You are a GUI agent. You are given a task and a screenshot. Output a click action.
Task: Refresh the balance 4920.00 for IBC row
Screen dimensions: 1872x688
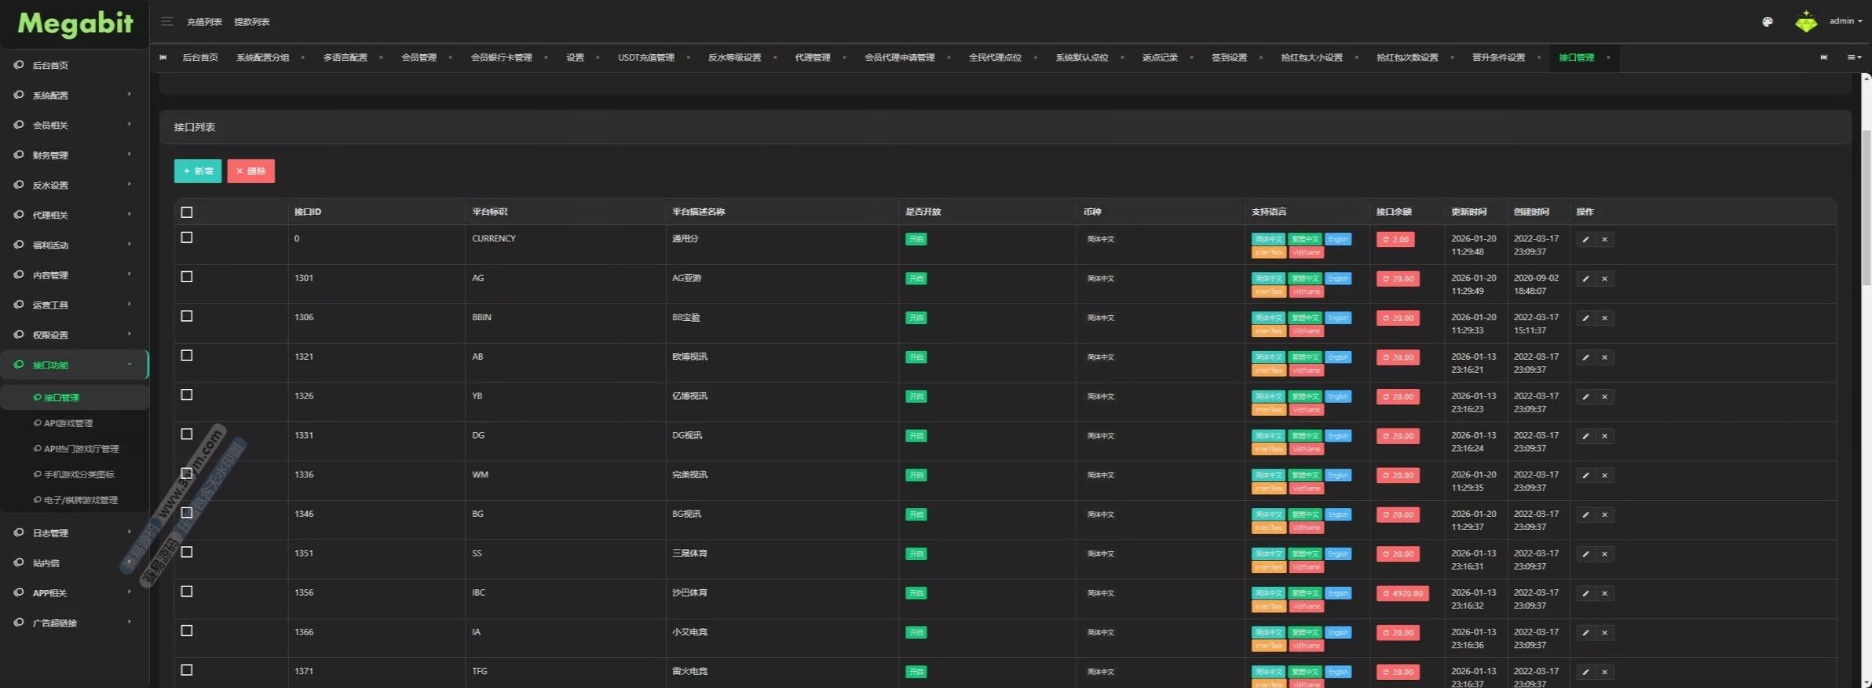click(x=1402, y=594)
